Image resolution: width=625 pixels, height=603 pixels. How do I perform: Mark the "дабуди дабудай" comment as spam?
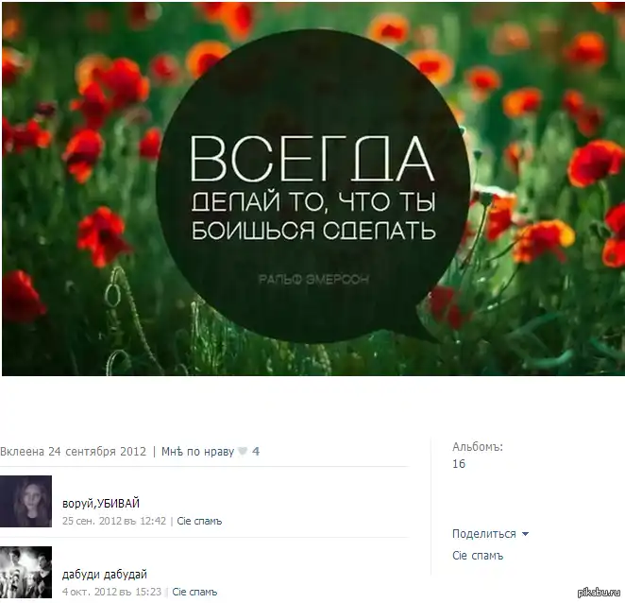[x=194, y=592]
